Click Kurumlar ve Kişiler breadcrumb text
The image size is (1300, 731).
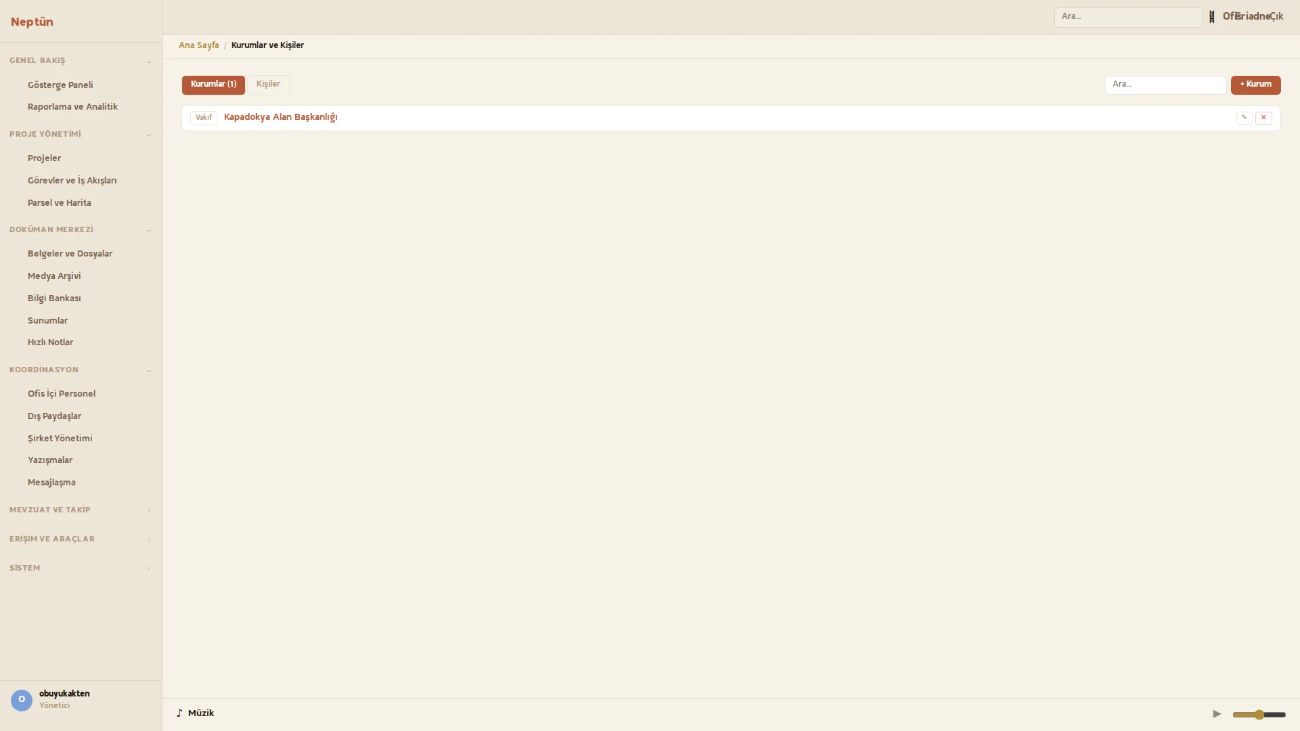(x=267, y=45)
